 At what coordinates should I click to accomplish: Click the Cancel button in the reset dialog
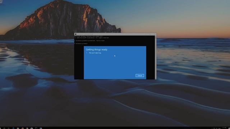(x=140, y=76)
